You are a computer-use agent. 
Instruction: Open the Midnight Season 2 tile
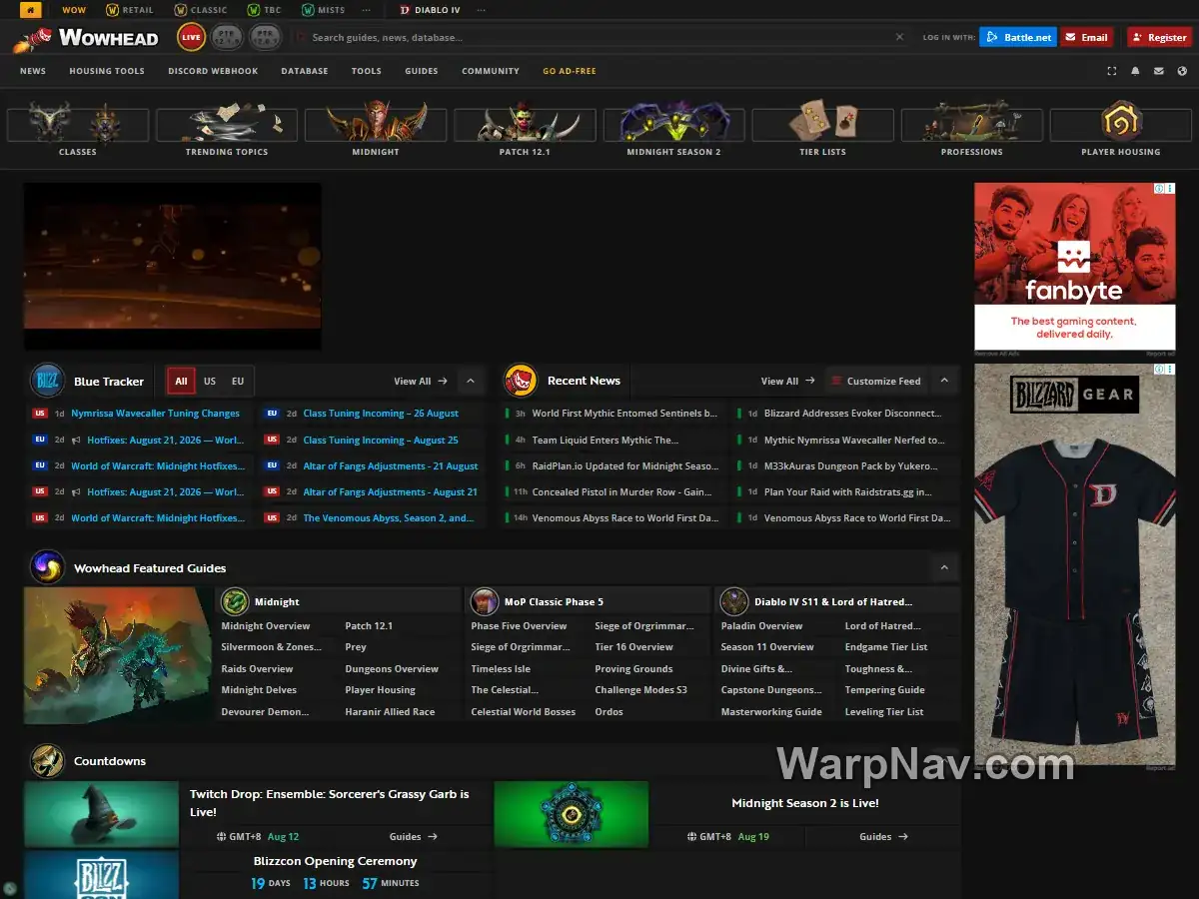pyautogui.click(x=673, y=129)
